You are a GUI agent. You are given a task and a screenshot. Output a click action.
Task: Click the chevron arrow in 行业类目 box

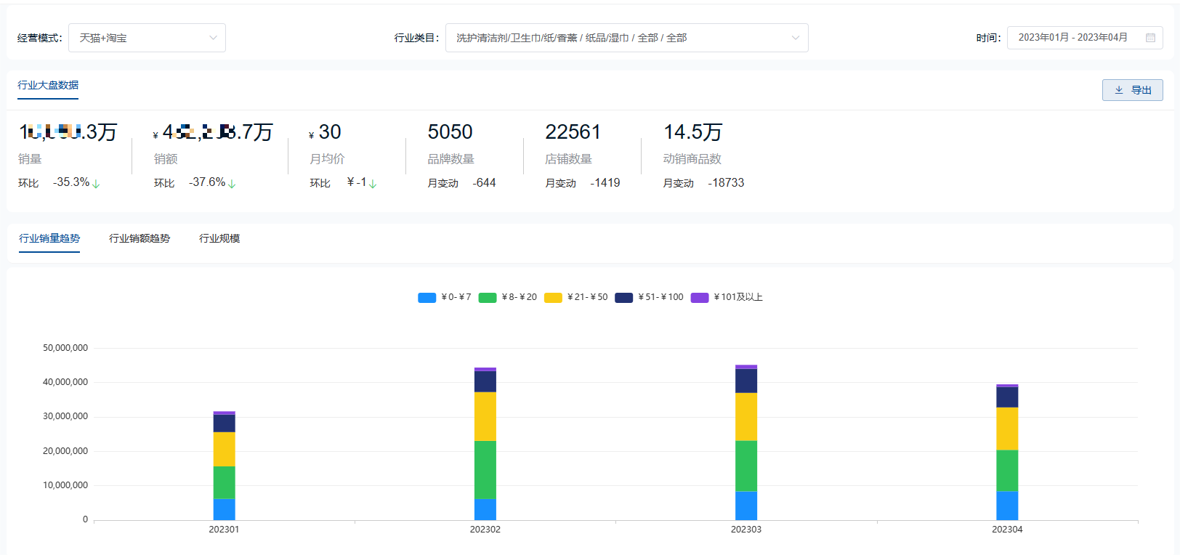click(x=796, y=38)
